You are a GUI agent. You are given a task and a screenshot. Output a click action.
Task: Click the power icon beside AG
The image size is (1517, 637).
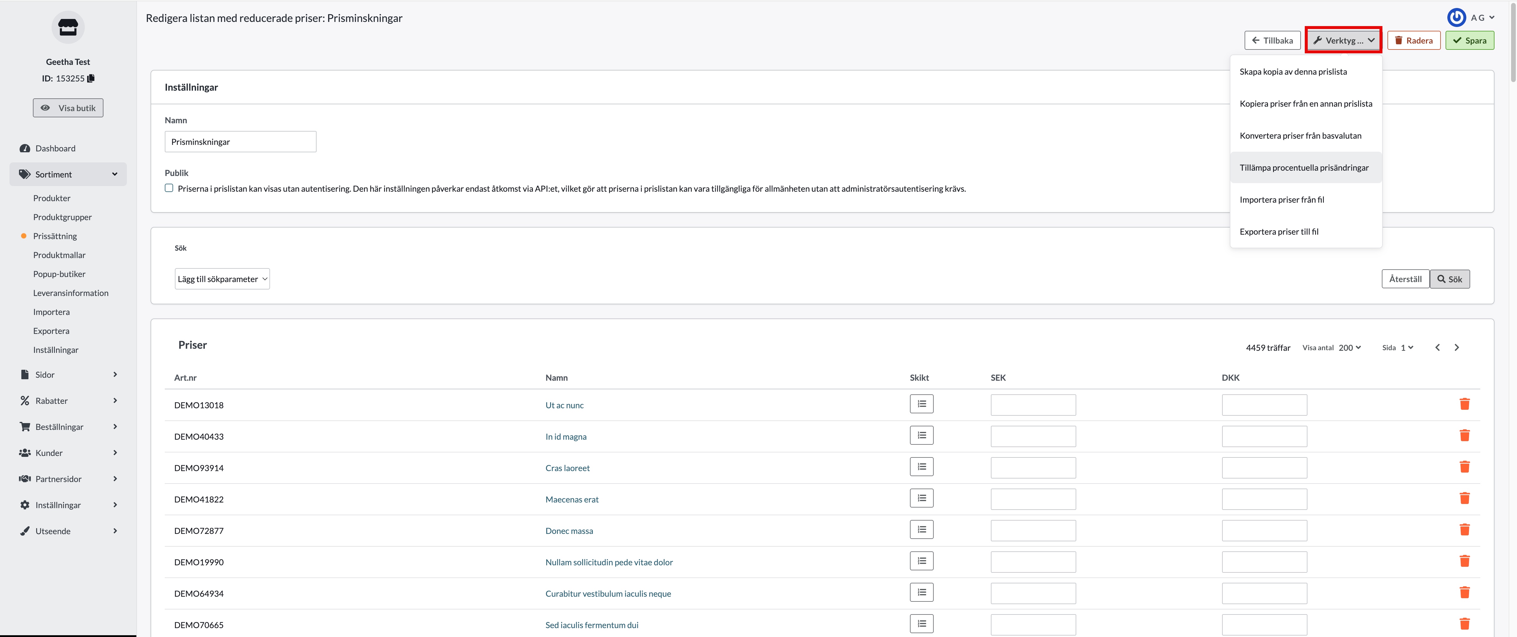1456,18
